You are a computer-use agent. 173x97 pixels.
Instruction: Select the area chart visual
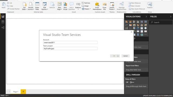130,25
